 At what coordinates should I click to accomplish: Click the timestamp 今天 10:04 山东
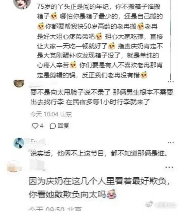click(x=51, y=114)
